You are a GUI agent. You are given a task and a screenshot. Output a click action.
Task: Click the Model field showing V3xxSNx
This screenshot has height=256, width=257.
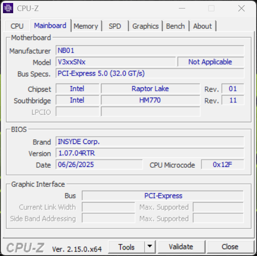[116, 62]
